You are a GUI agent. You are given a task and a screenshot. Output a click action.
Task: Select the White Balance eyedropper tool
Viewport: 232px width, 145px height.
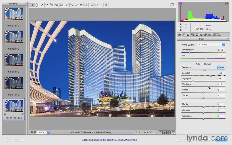pos(42,5)
